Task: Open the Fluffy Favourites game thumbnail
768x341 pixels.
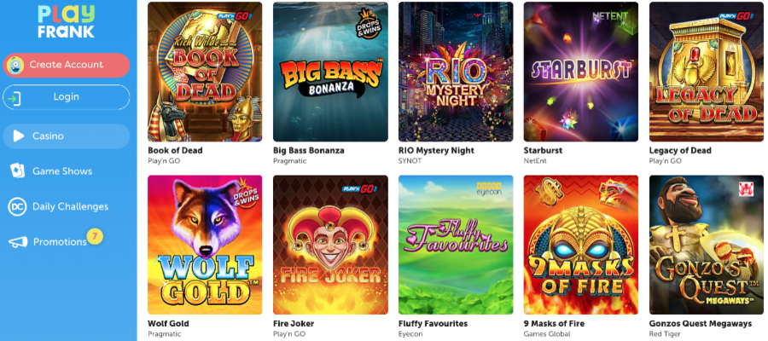Action: tap(456, 245)
